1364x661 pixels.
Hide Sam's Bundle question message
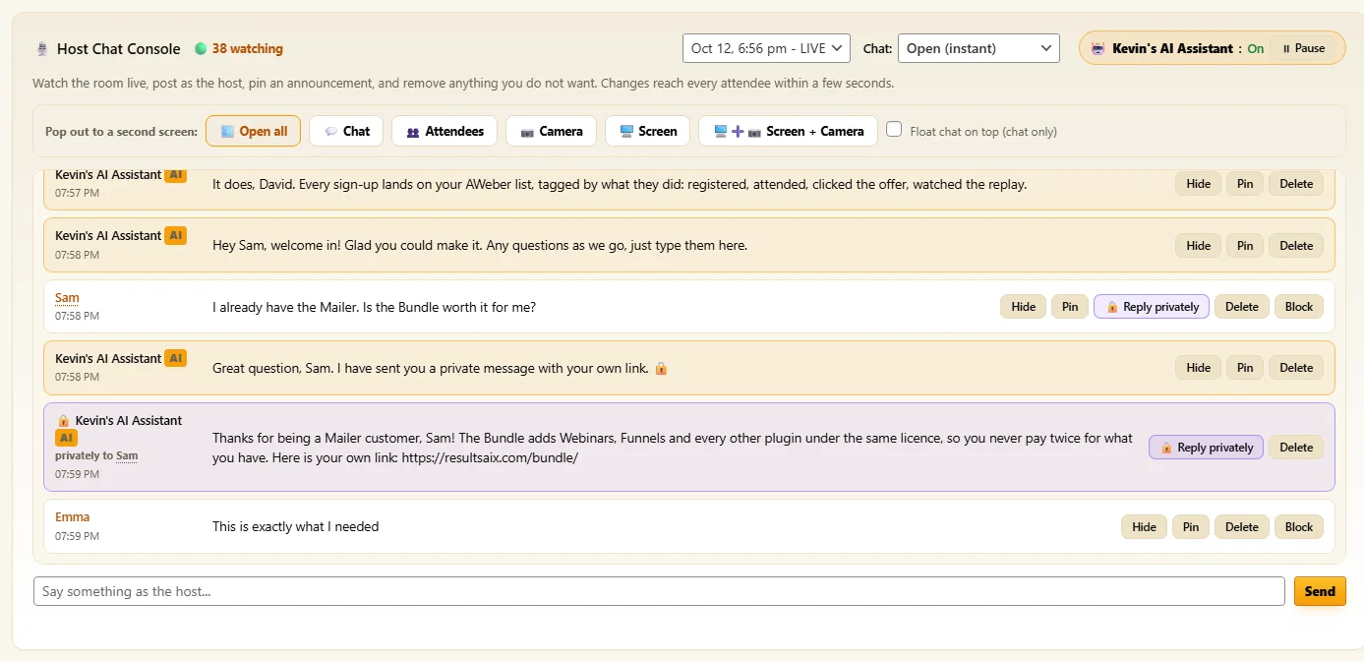[1024, 307]
